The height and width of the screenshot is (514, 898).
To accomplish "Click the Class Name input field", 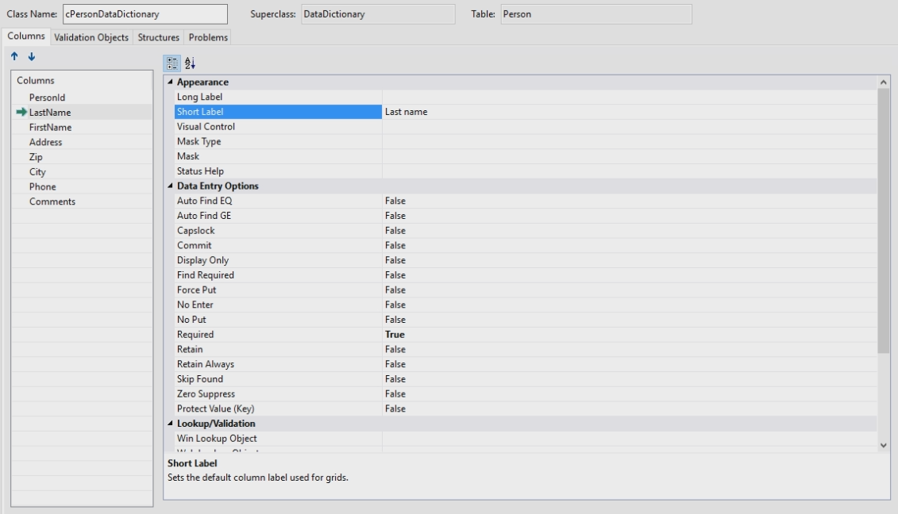I will pos(144,14).
